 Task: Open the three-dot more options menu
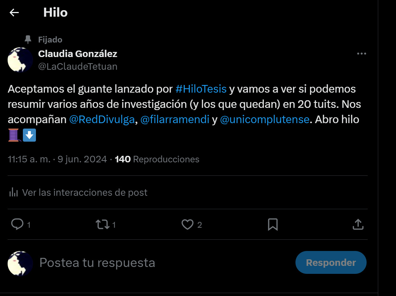(x=362, y=54)
